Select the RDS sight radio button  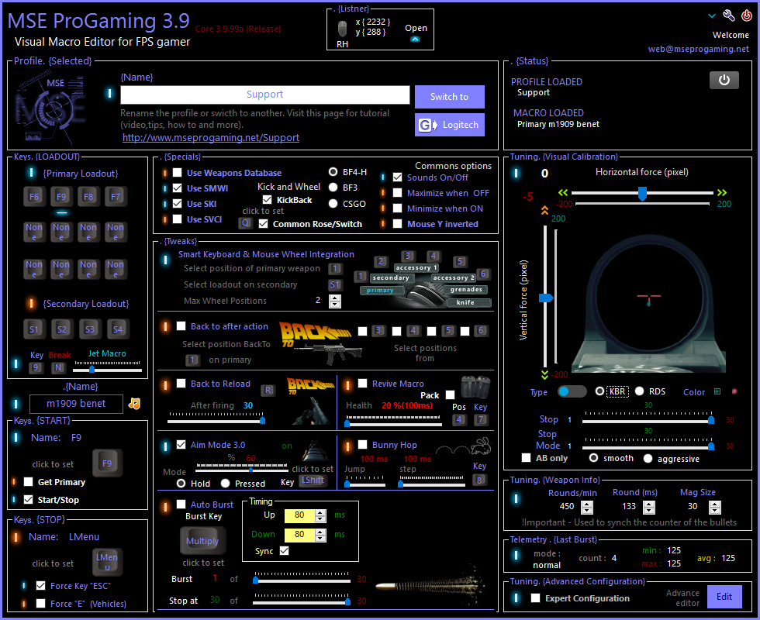click(639, 391)
